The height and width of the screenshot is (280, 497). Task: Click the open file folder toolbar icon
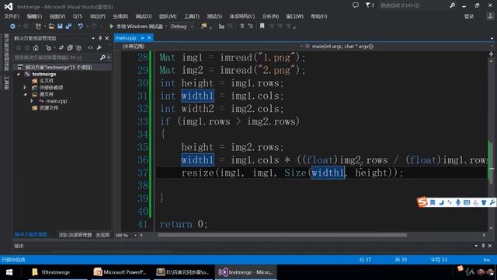(51, 26)
